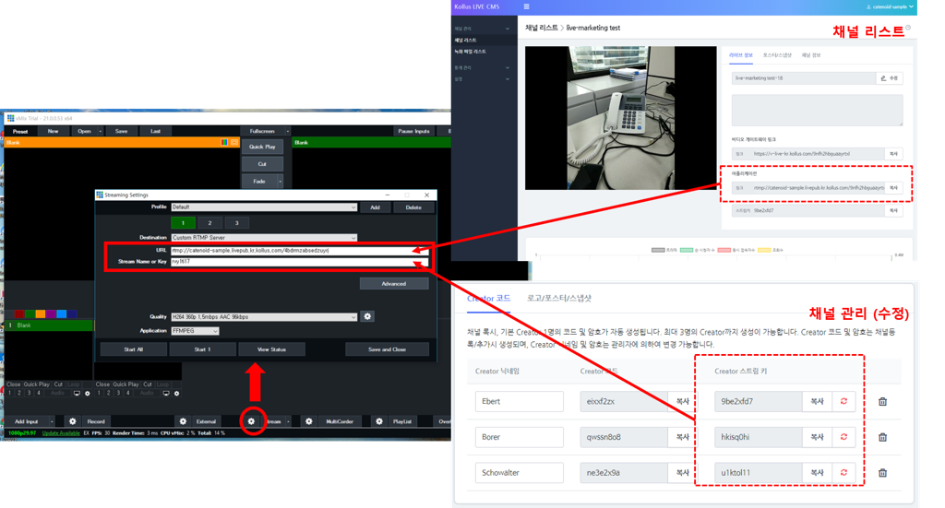Click the gear icon beside Record
The image size is (945, 508).
pos(72,421)
